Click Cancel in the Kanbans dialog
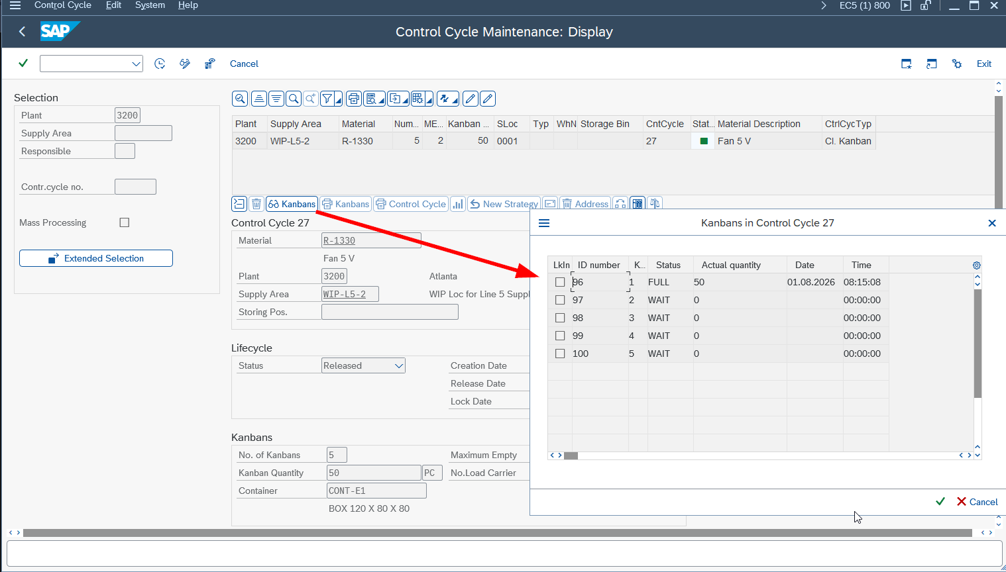Image resolution: width=1006 pixels, height=572 pixels. coord(977,502)
